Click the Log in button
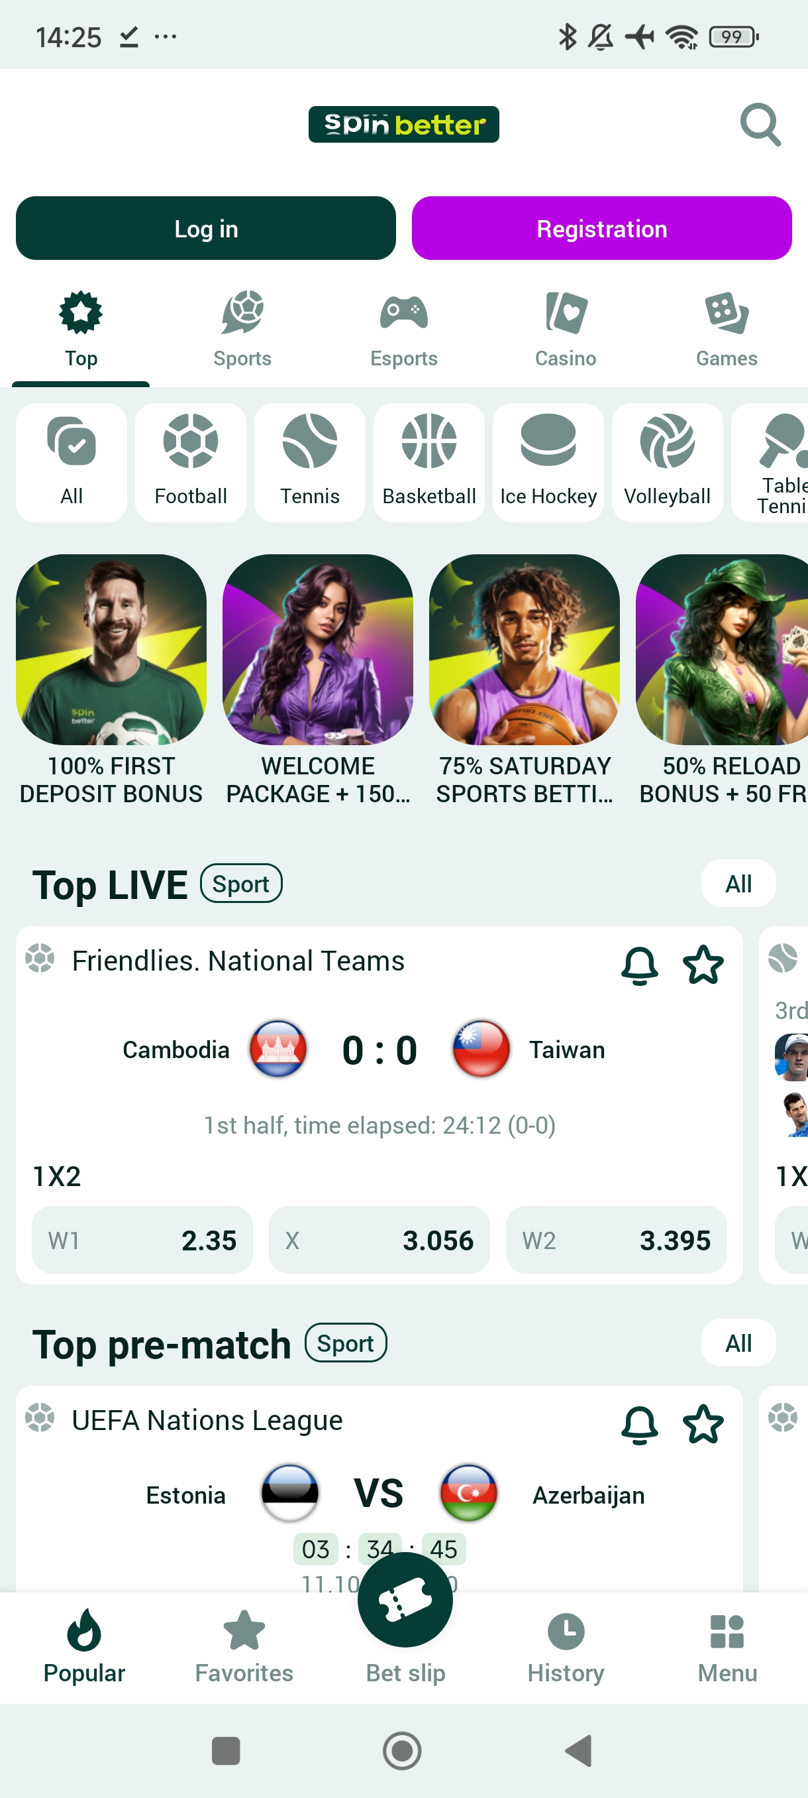 [206, 228]
